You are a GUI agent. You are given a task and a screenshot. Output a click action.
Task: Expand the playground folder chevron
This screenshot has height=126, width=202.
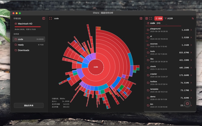click(x=191, y=30)
